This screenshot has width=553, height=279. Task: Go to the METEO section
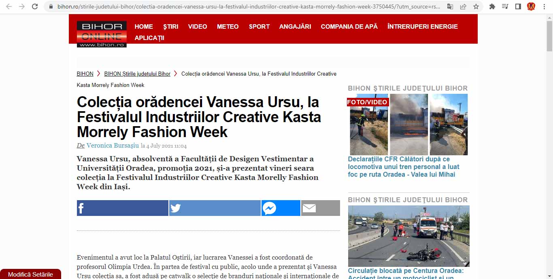click(228, 26)
